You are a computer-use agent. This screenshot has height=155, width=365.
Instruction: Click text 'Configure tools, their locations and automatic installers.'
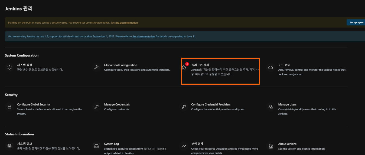click(137, 70)
